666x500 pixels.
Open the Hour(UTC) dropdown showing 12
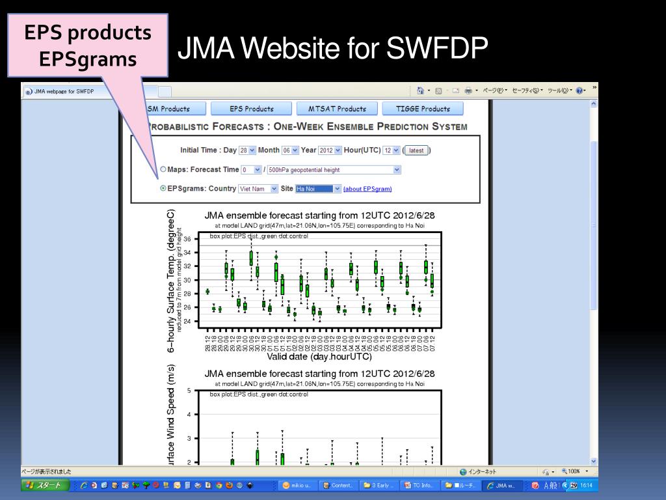(x=391, y=150)
